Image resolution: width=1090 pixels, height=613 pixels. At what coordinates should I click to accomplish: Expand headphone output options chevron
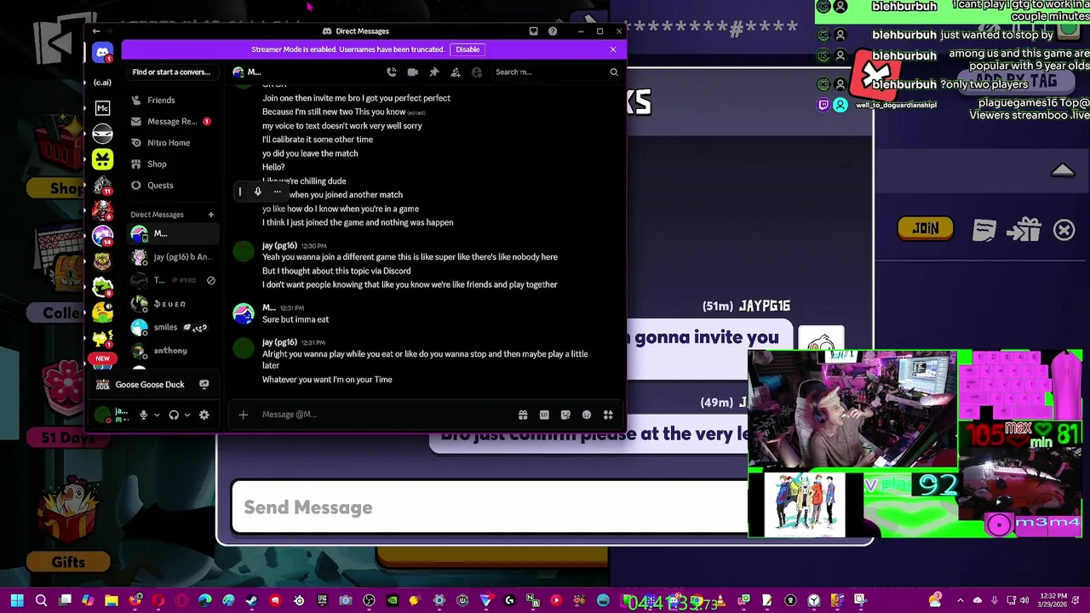coord(186,415)
